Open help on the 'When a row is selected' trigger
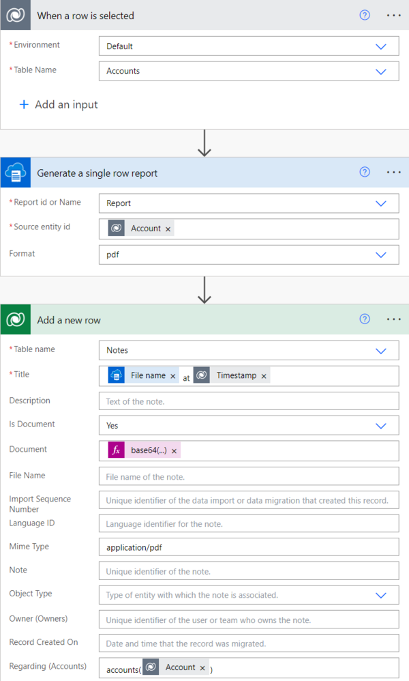Screen dimensions: 409x681 click(365, 15)
